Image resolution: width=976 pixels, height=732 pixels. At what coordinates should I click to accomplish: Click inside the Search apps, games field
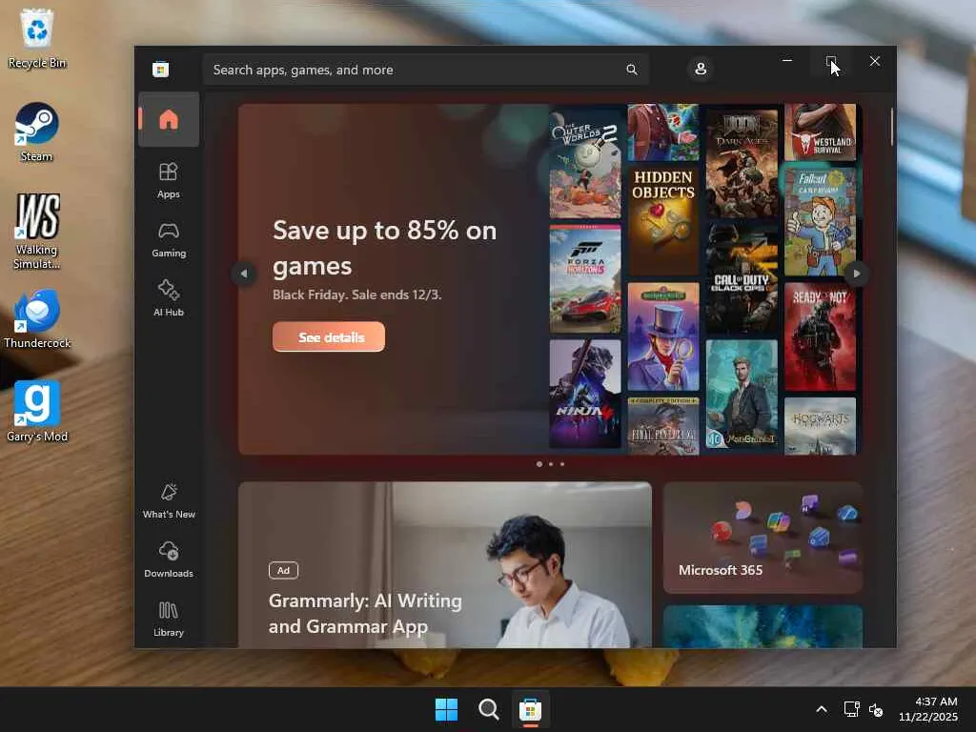pos(426,70)
